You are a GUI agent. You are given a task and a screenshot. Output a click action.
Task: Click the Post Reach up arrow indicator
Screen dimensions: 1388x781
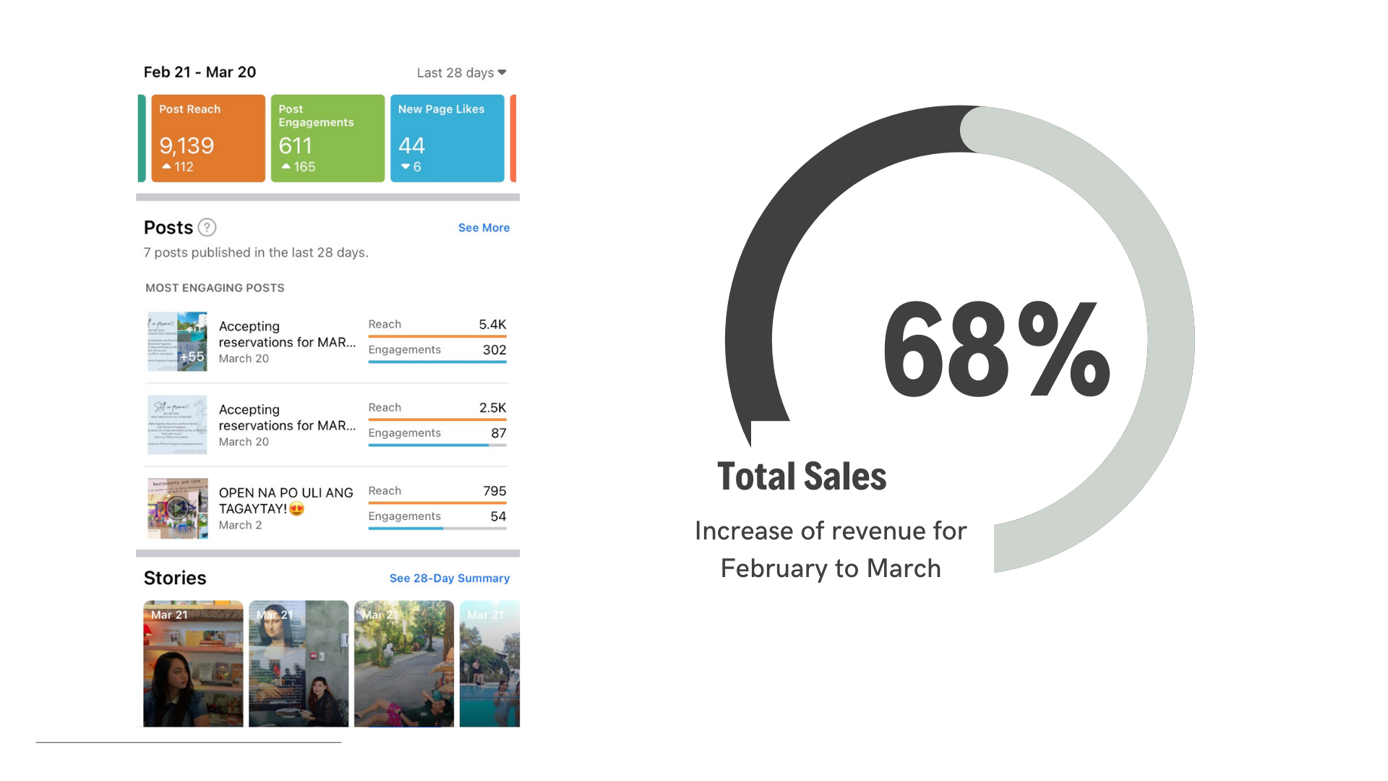[167, 166]
